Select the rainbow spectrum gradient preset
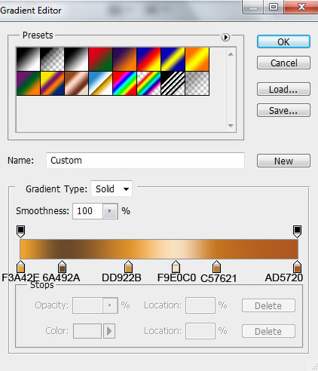318x371 pixels. tap(125, 84)
